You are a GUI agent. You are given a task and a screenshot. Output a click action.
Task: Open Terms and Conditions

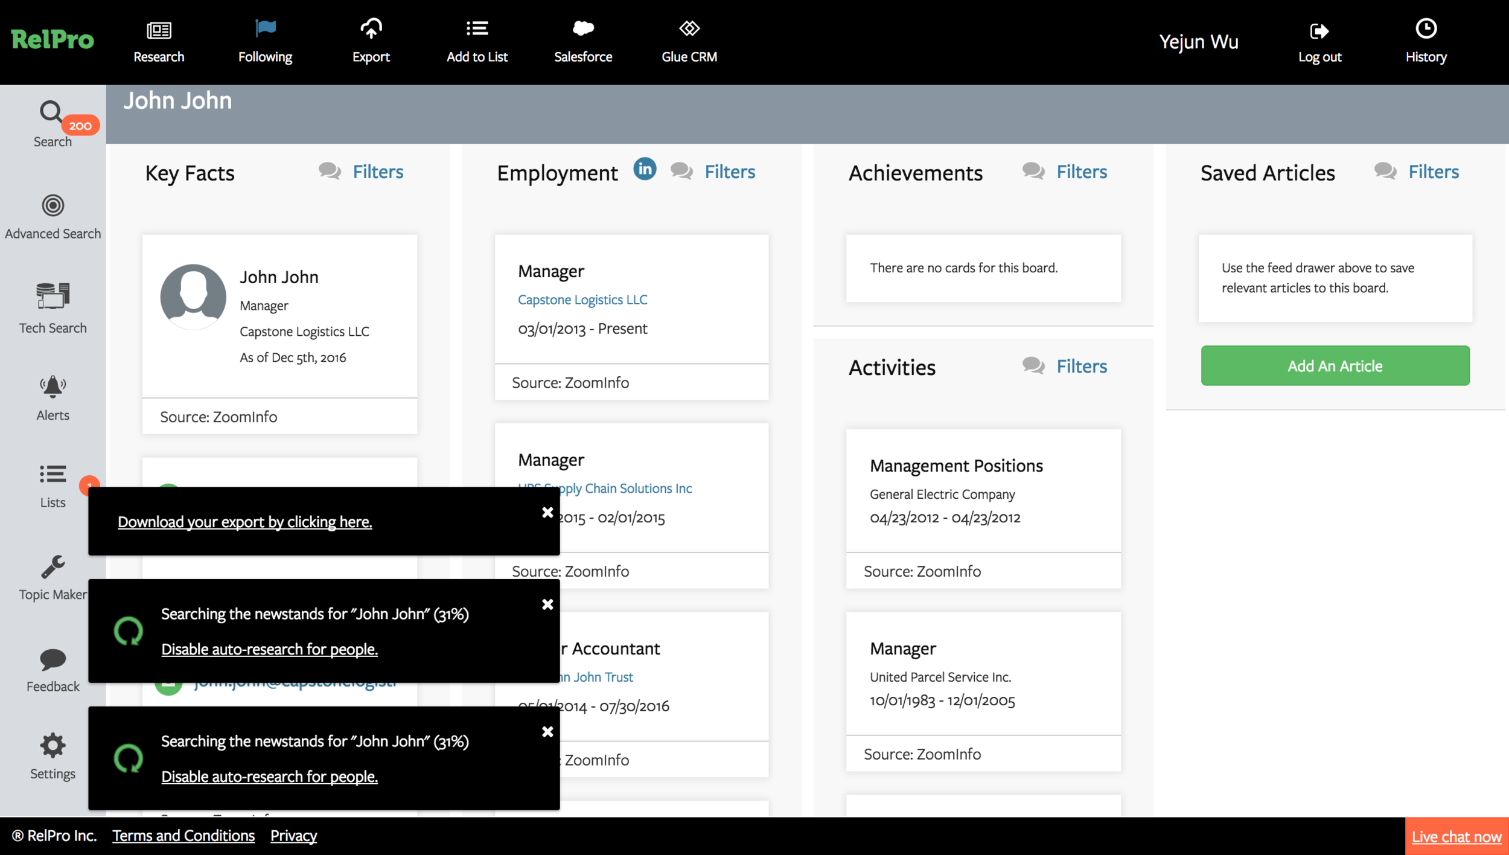tap(183, 836)
